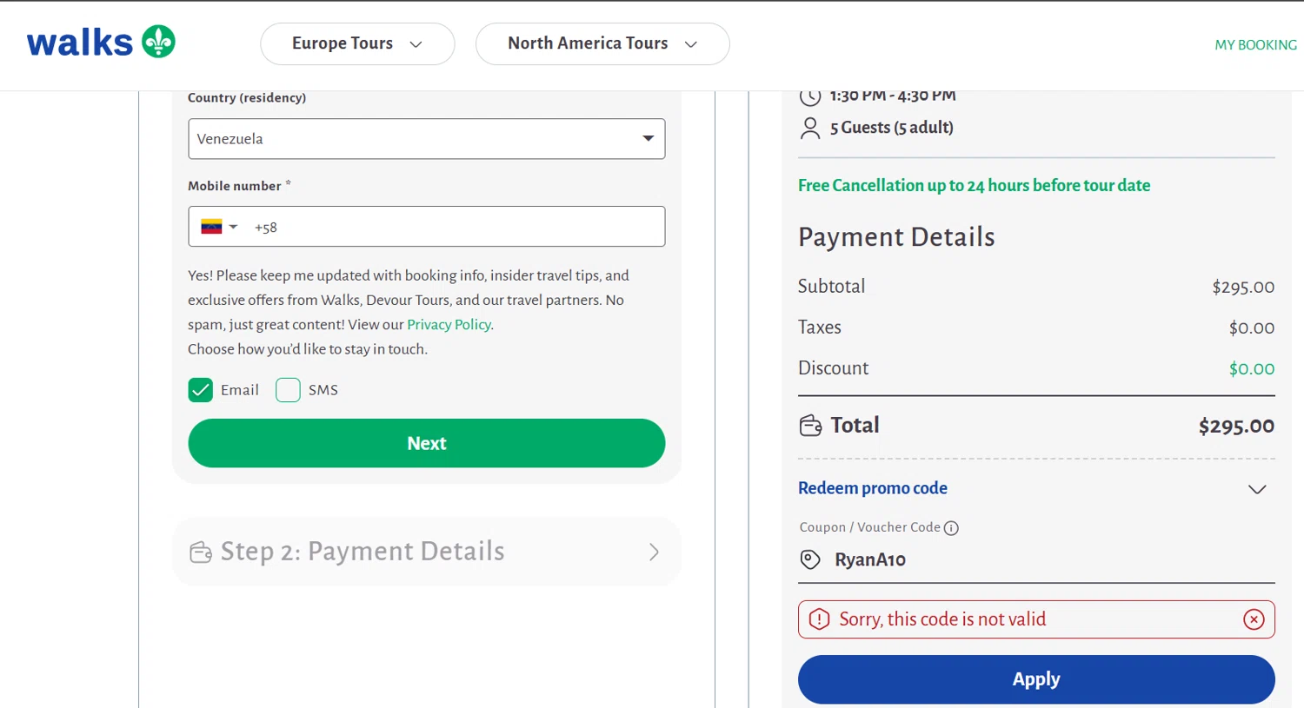The height and width of the screenshot is (708, 1304).
Task: Edit the RyanA10 coupon code field
Action: pos(1036,560)
